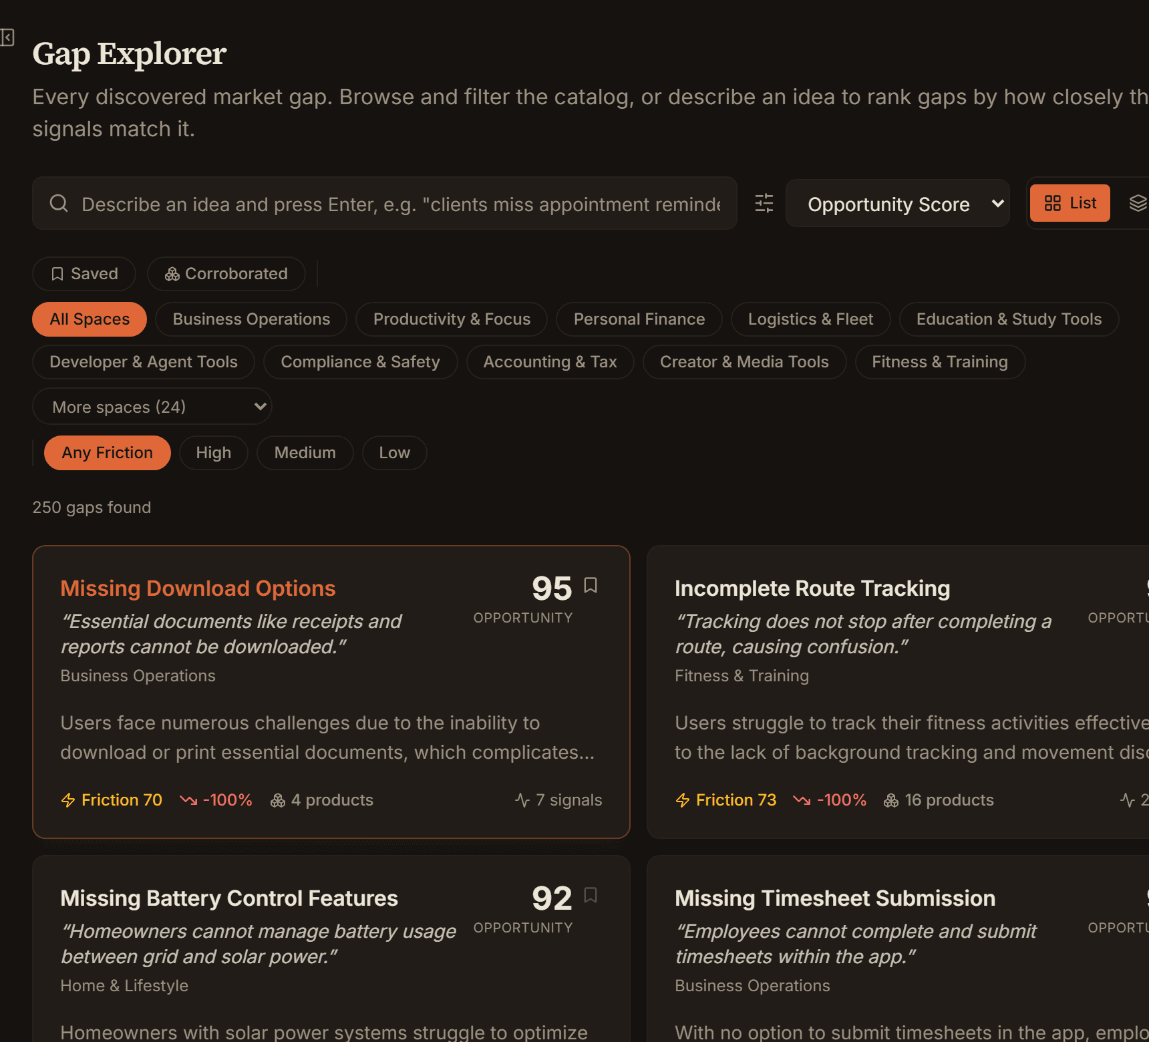The image size is (1149, 1042).
Task: Expand the More spaces (24) dropdown
Action: 152,406
